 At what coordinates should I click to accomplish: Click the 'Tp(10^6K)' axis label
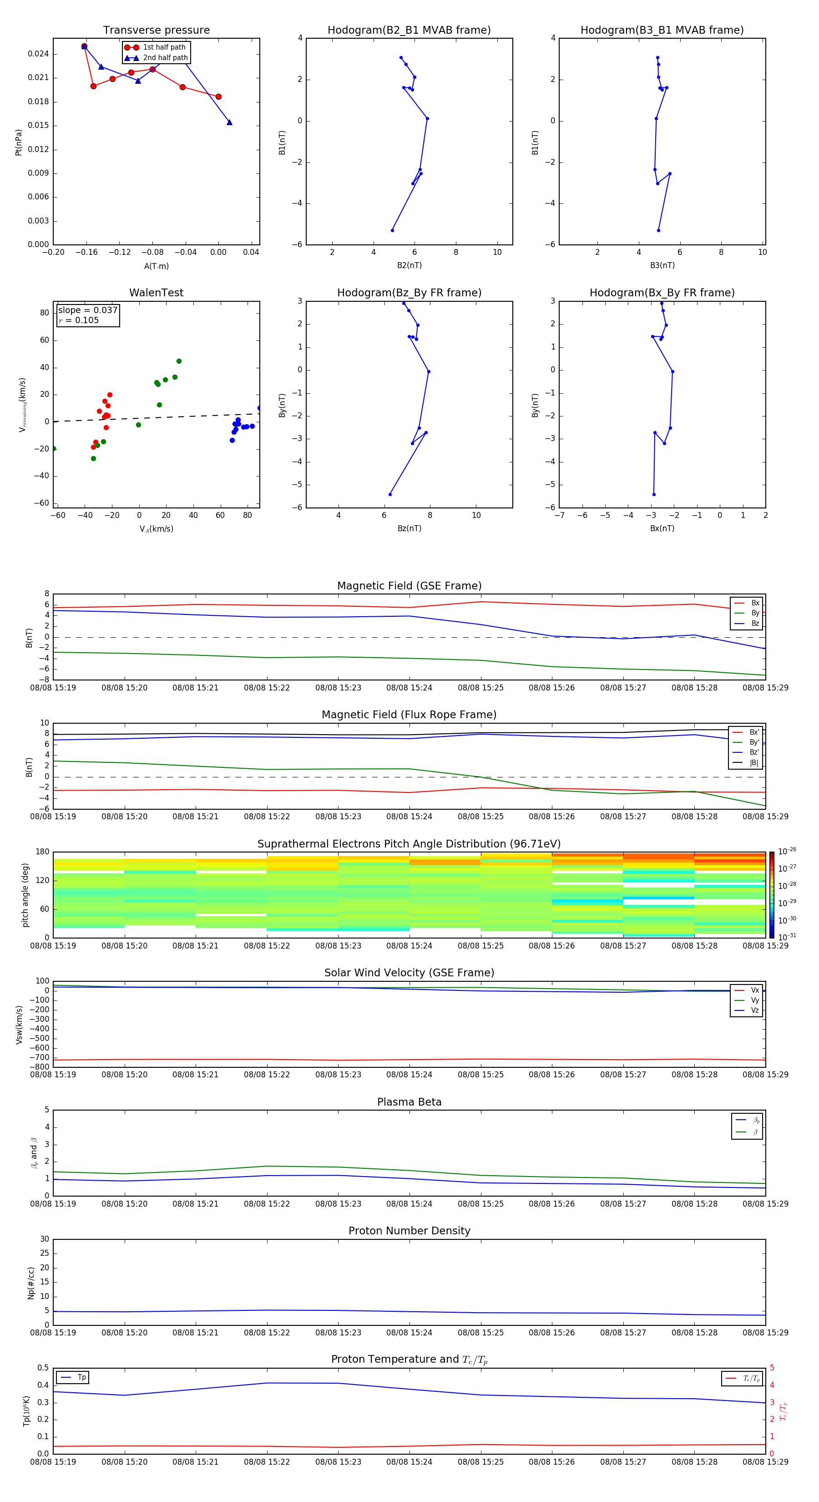pyautogui.click(x=27, y=1411)
